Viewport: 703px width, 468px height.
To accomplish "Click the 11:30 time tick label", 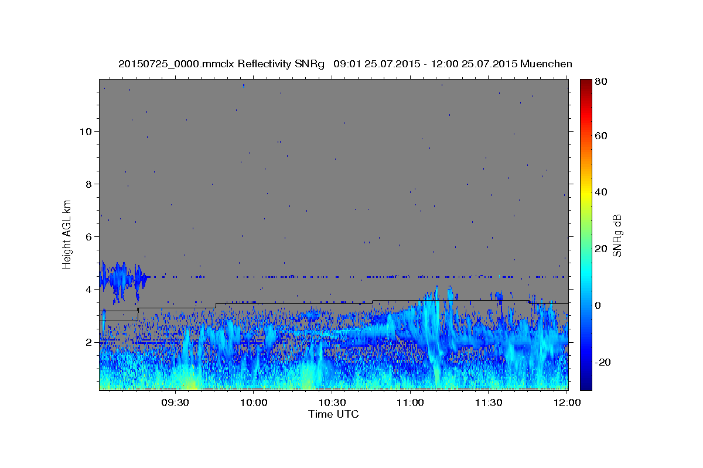I will coord(489,402).
